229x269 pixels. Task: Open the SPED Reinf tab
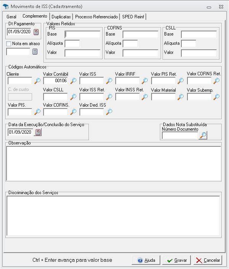pos(133,17)
